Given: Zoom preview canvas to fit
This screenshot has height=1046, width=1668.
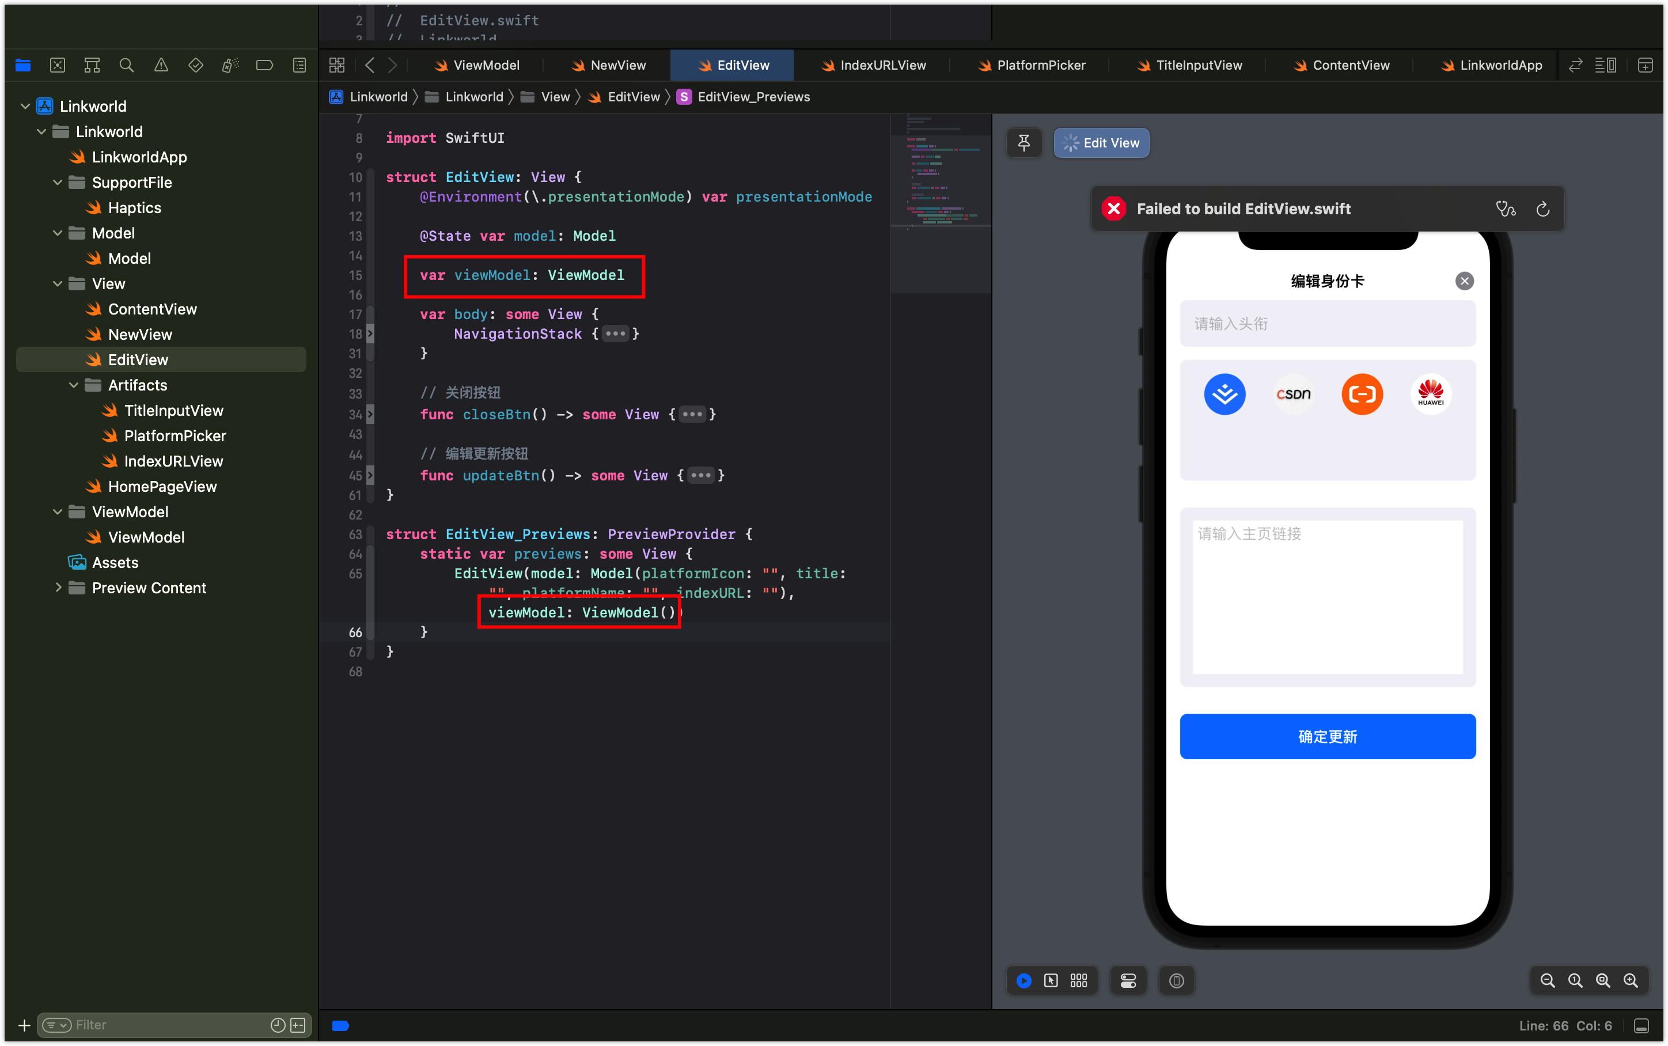Looking at the screenshot, I should click(x=1603, y=980).
